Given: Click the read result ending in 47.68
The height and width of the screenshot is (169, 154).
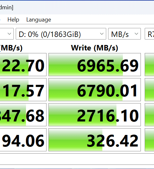Looking at the screenshot, I should (23, 115).
